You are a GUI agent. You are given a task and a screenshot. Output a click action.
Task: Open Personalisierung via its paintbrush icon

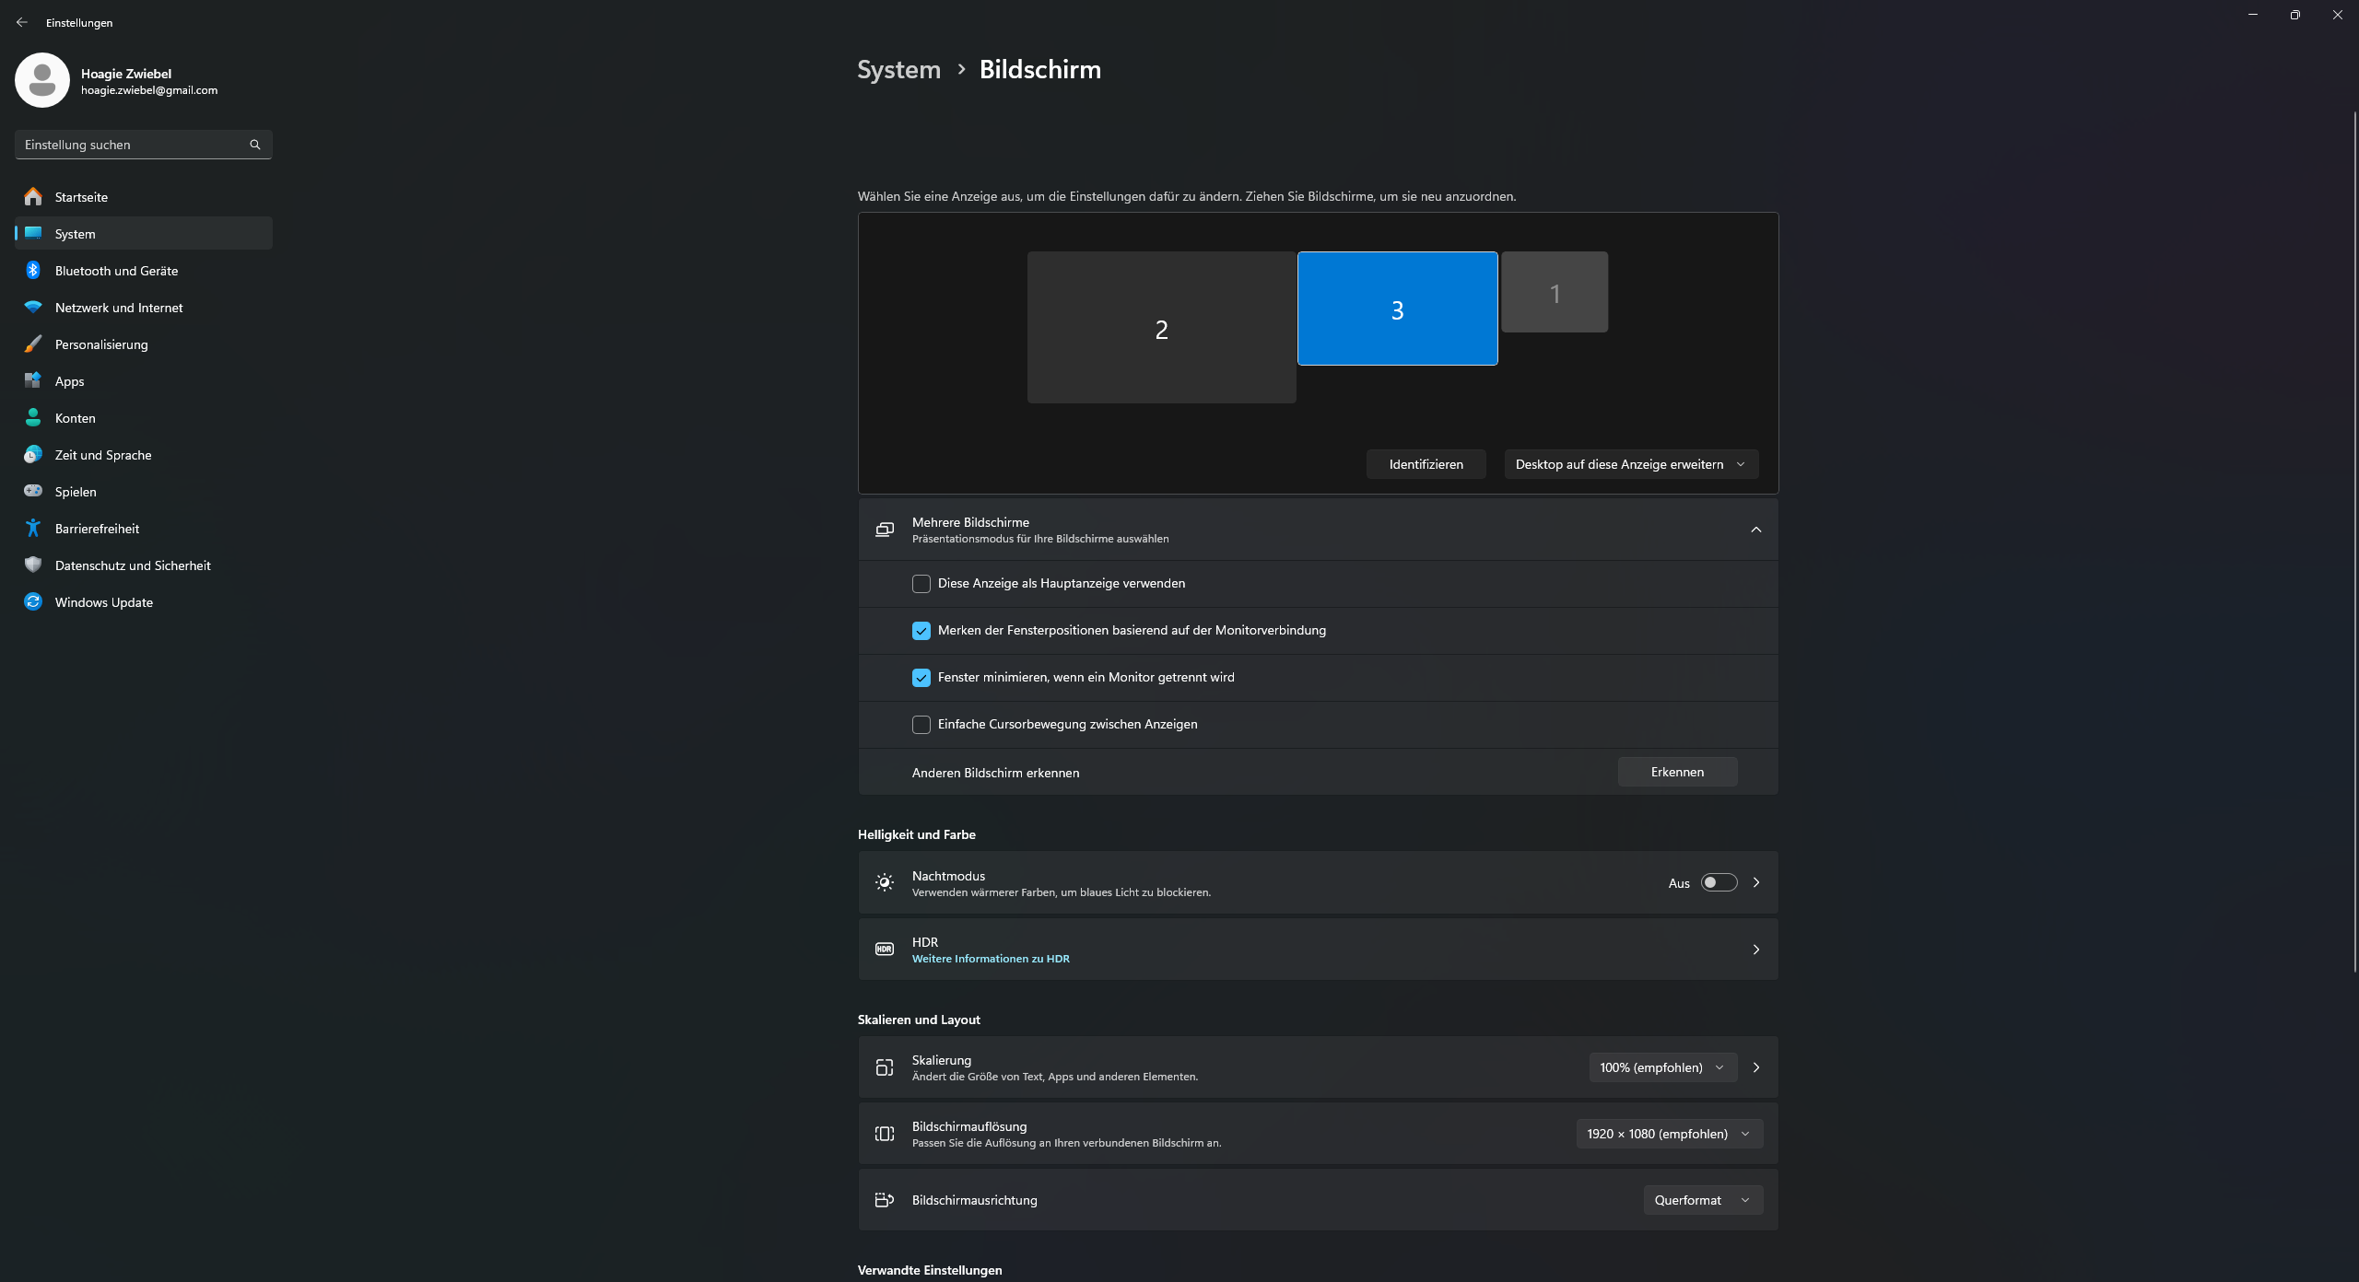pos(33,344)
